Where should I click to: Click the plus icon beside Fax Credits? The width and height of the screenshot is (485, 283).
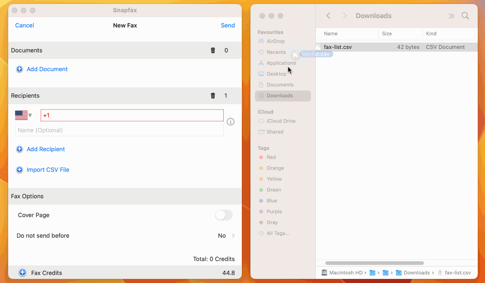[22, 273]
